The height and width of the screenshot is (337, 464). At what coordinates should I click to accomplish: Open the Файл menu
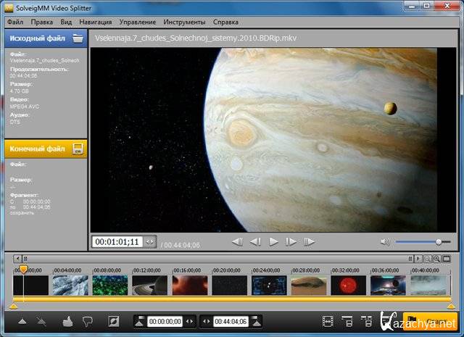[14, 22]
